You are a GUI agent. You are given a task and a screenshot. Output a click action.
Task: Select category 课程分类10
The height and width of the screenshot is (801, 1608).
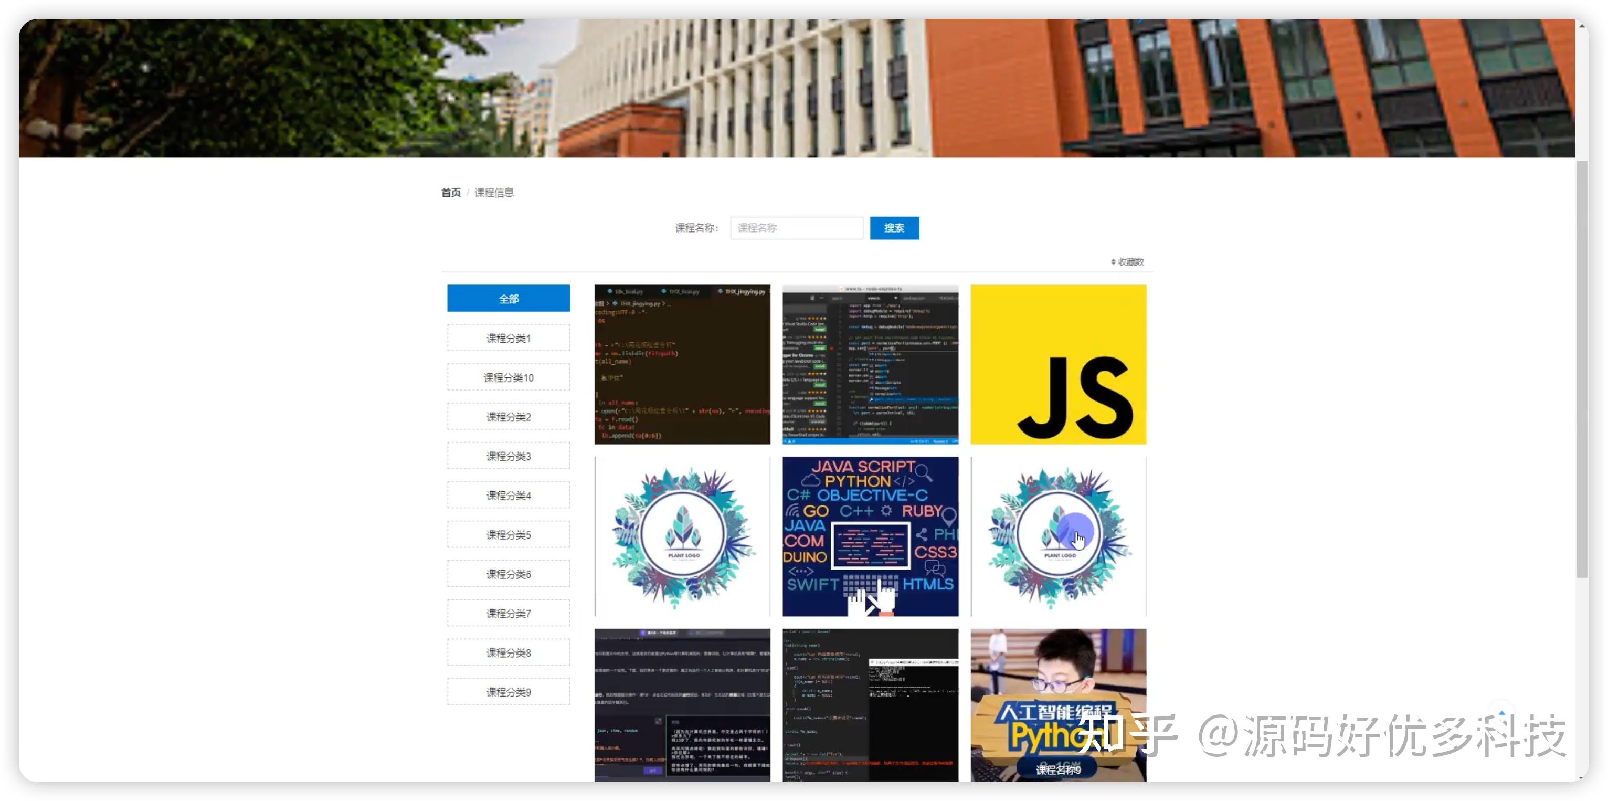click(508, 377)
